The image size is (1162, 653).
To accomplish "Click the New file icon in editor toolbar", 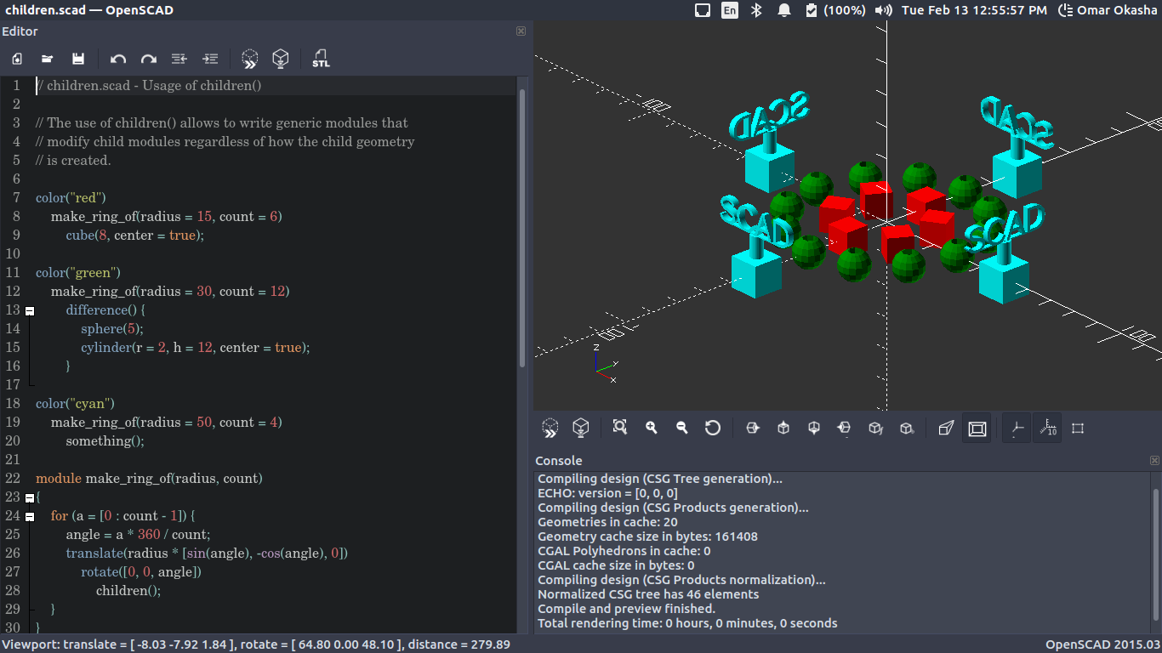I will click(x=17, y=59).
